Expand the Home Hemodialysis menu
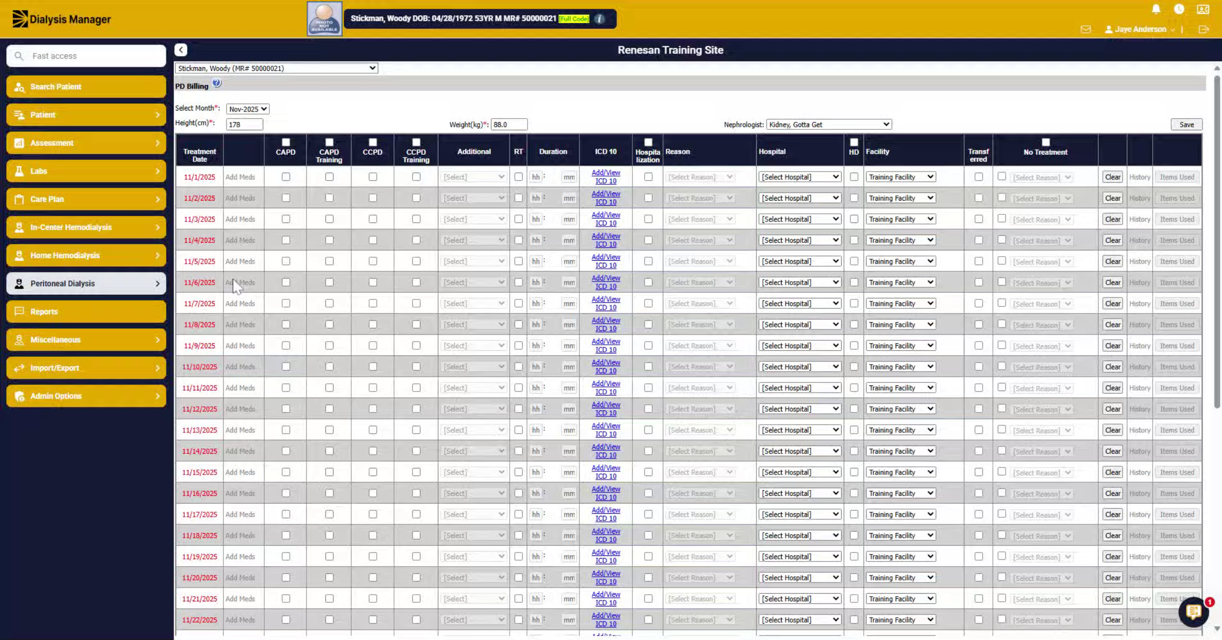Screen dimensions: 1222x640 pyautogui.click(x=86, y=256)
